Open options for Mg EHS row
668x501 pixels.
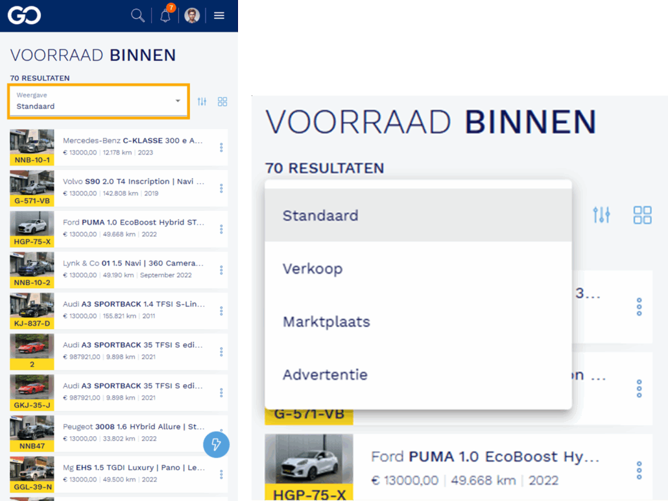click(221, 474)
